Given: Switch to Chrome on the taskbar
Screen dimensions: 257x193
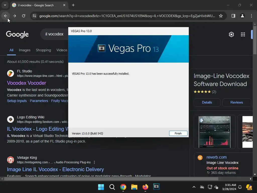Looking at the screenshot, I should click(123, 187).
